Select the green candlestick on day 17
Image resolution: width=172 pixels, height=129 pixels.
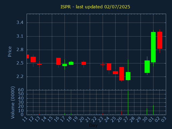tap(64, 65)
